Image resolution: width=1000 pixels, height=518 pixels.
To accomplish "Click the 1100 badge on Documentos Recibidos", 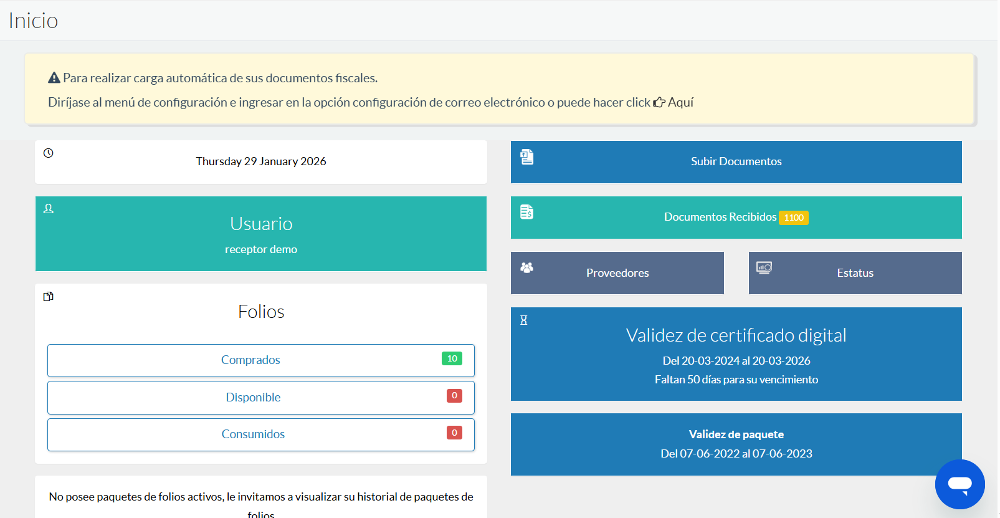I will pos(793,218).
